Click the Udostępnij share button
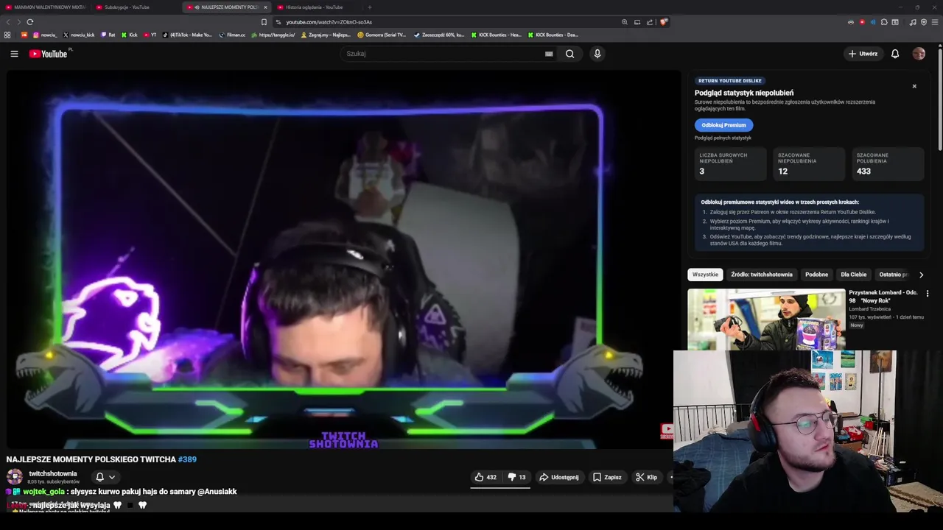943x530 pixels. tap(559, 477)
